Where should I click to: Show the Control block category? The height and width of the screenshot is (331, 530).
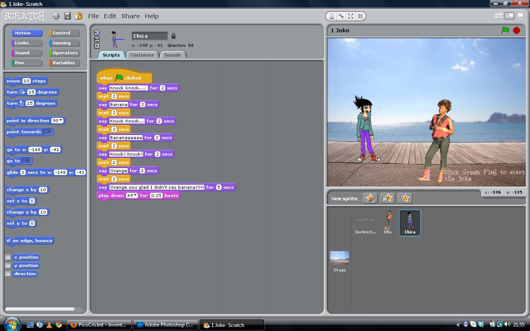click(65, 33)
